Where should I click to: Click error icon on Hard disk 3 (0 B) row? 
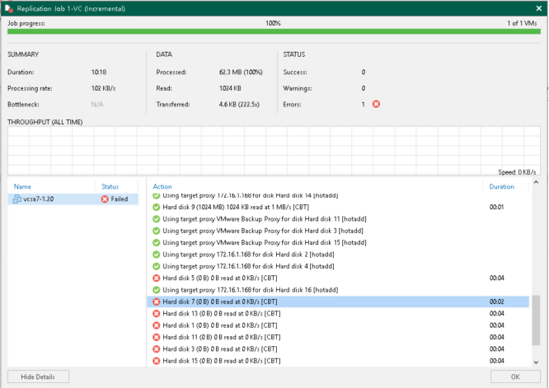(x=156, y=349)
